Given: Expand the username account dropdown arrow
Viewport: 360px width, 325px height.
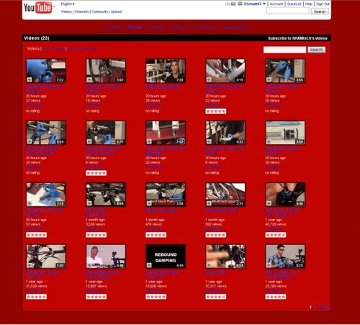Looking at the screenshot, I should [264, 4].
